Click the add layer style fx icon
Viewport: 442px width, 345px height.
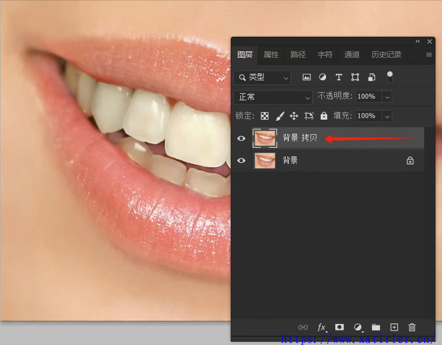click(322, 327)
